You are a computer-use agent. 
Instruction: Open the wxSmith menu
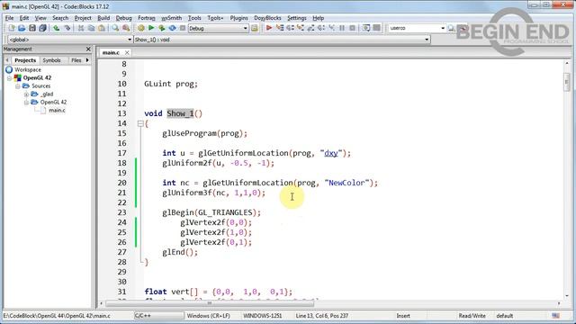[x=172, y=18]
